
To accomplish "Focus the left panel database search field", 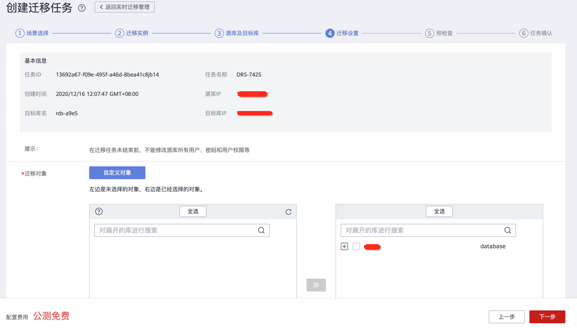I will click(175, 230).
